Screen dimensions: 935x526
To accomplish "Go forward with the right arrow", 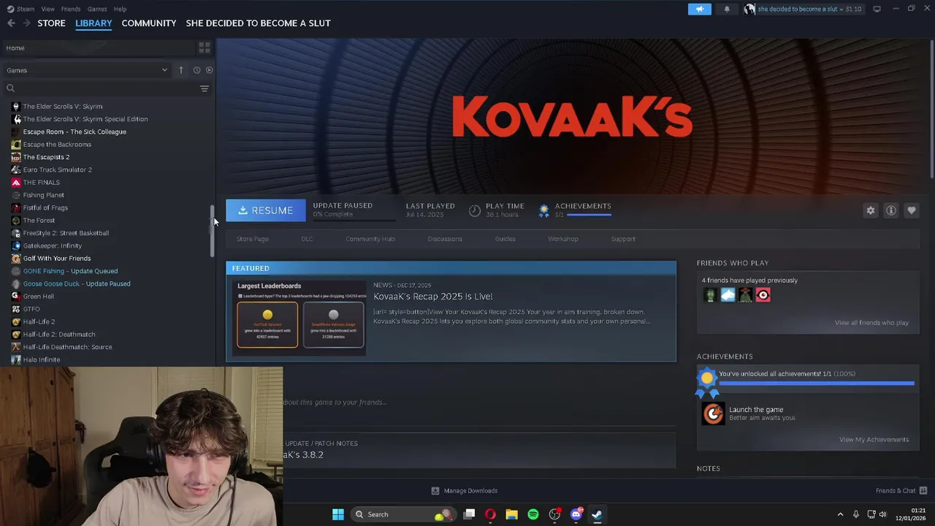I will 26,23.
